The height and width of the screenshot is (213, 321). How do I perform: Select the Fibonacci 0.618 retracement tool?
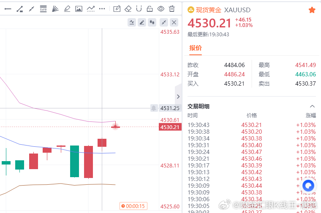(x=43, y=9)
